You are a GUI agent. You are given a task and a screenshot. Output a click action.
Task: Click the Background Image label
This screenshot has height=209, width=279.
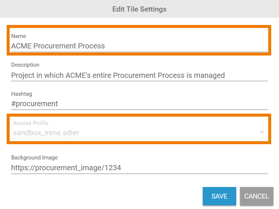[x=35, y=158]
